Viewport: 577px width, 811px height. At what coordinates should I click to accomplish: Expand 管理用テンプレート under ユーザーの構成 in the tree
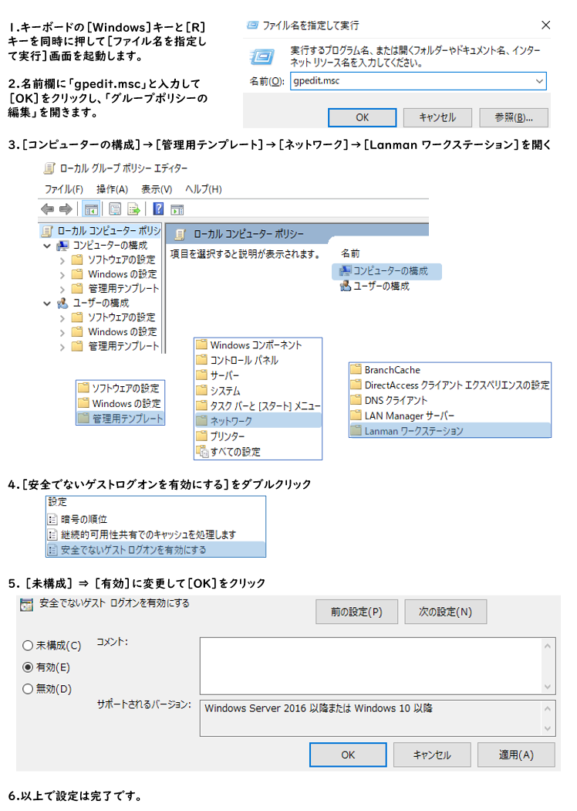tap(62, 347)
